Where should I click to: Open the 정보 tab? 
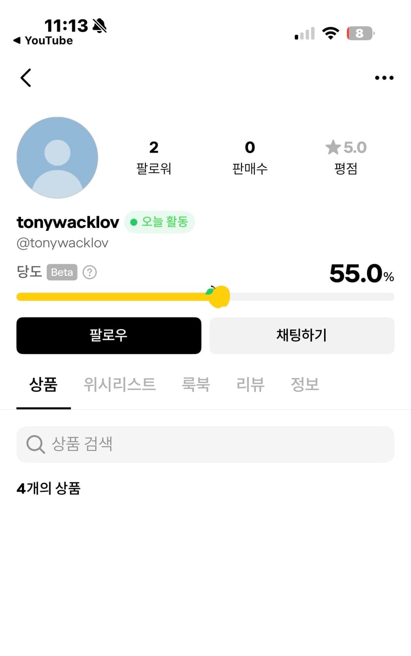(305, 385)
